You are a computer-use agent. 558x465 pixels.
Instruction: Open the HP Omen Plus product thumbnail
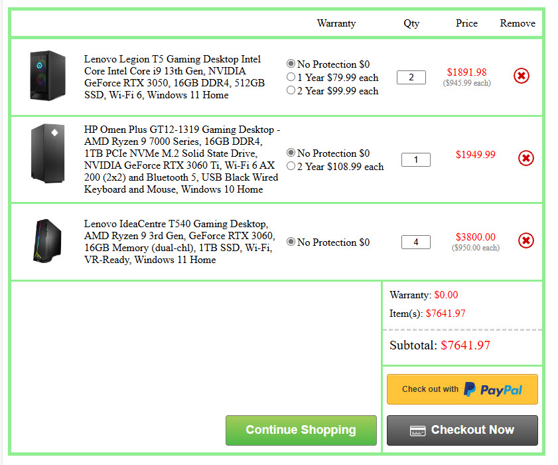(x=48, y=153)
